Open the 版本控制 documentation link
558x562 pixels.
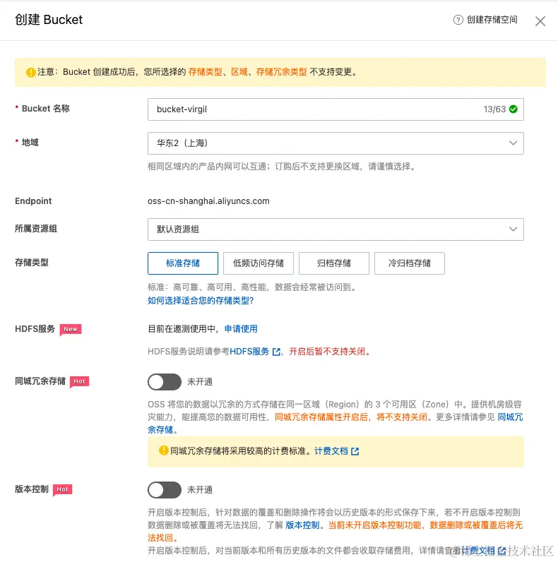[x=302, y=525]
